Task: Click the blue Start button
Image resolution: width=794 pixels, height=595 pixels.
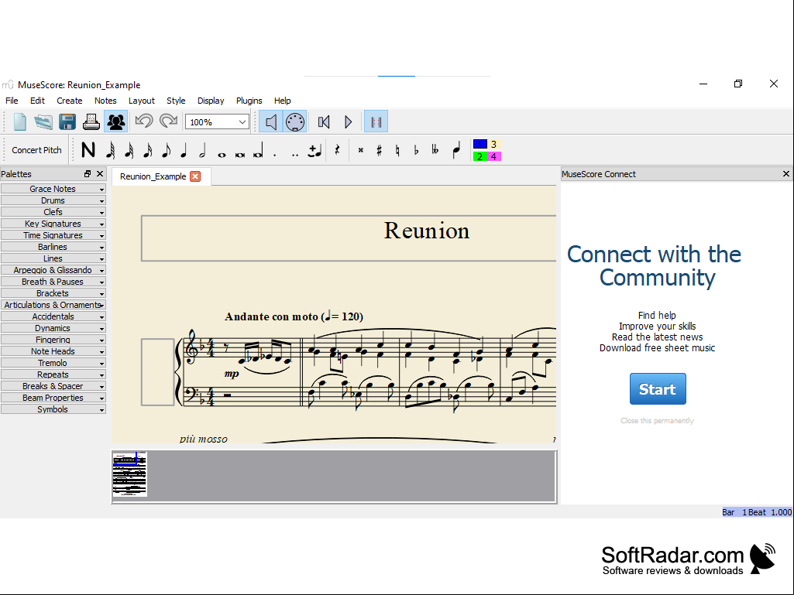Action: (658, 389)
